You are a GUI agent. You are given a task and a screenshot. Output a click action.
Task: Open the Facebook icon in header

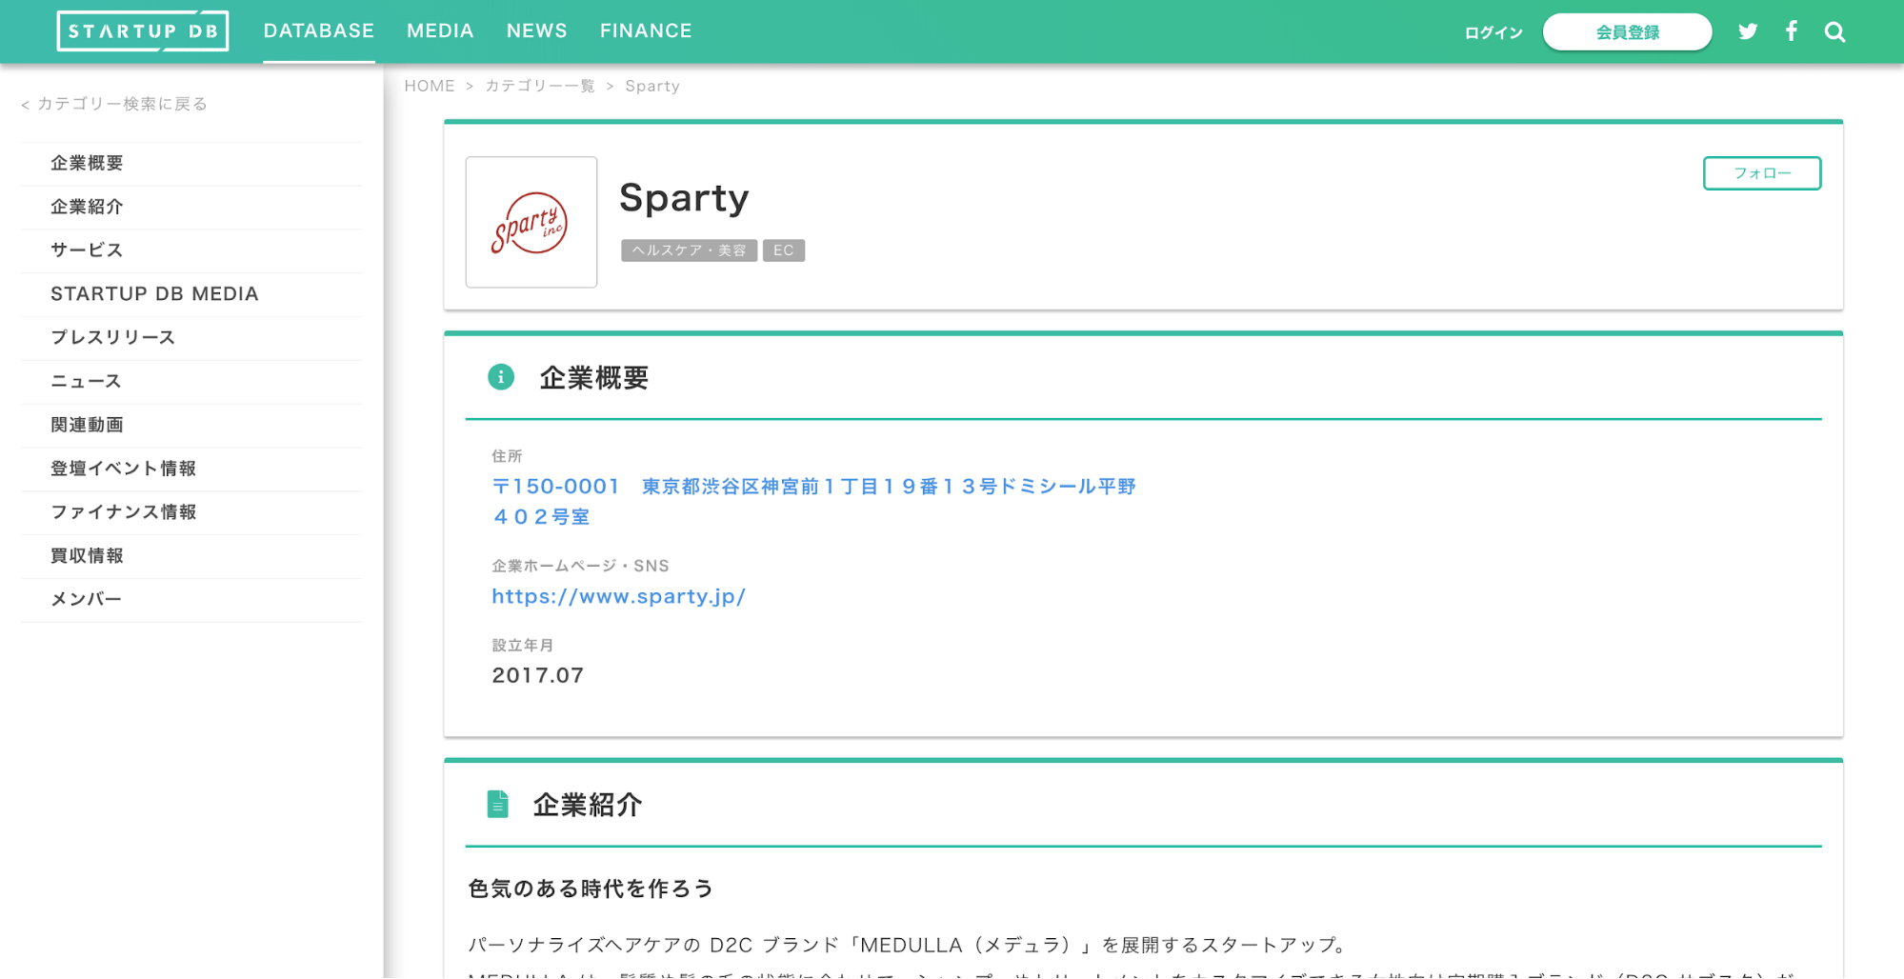coord(1792,31)
